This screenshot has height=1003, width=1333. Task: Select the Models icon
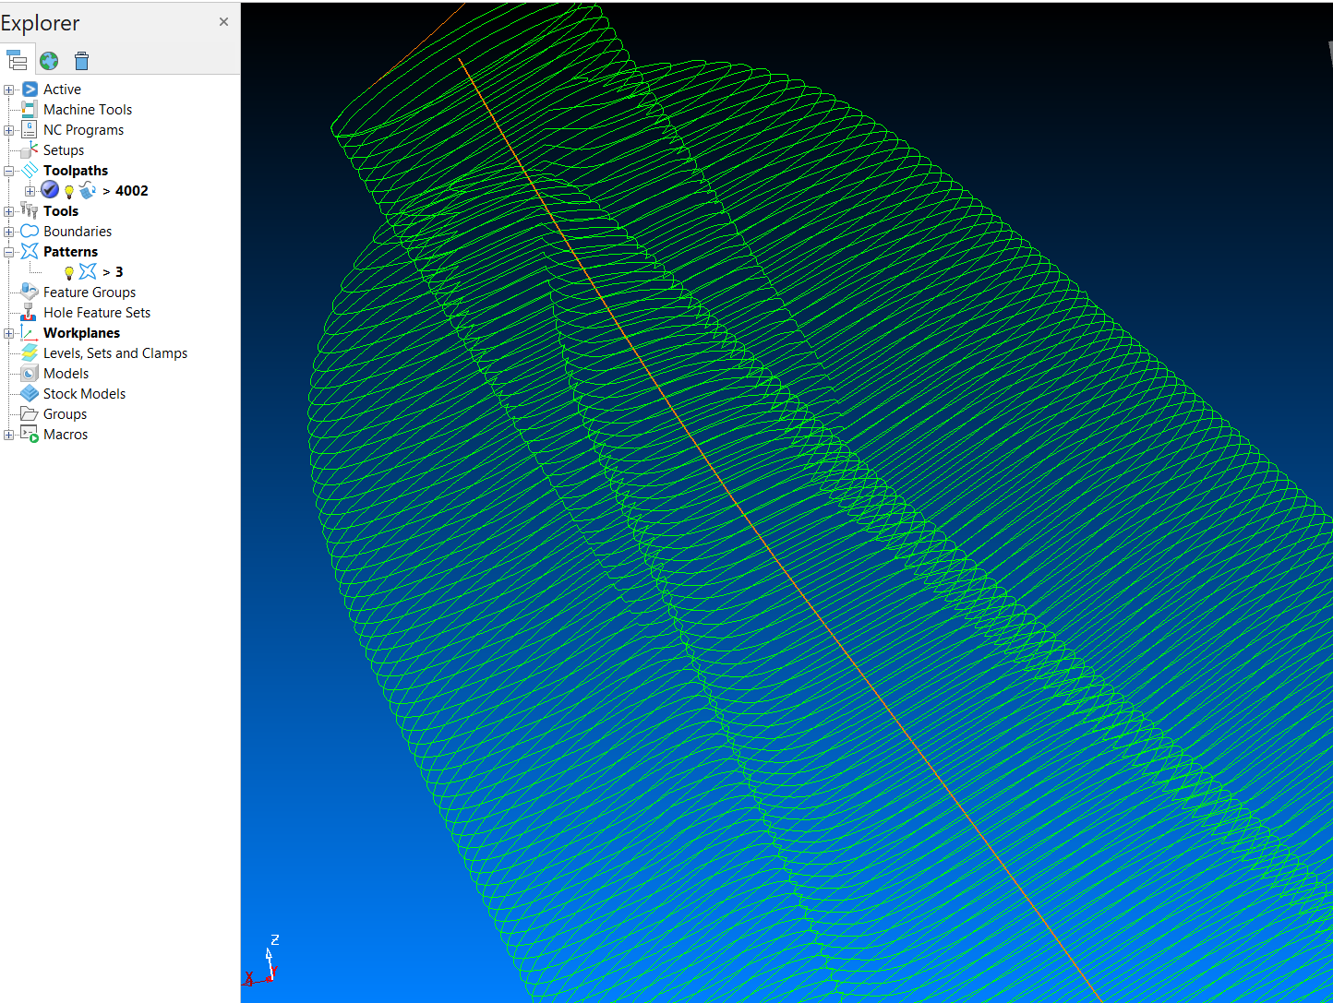click(x=27, y=373)
